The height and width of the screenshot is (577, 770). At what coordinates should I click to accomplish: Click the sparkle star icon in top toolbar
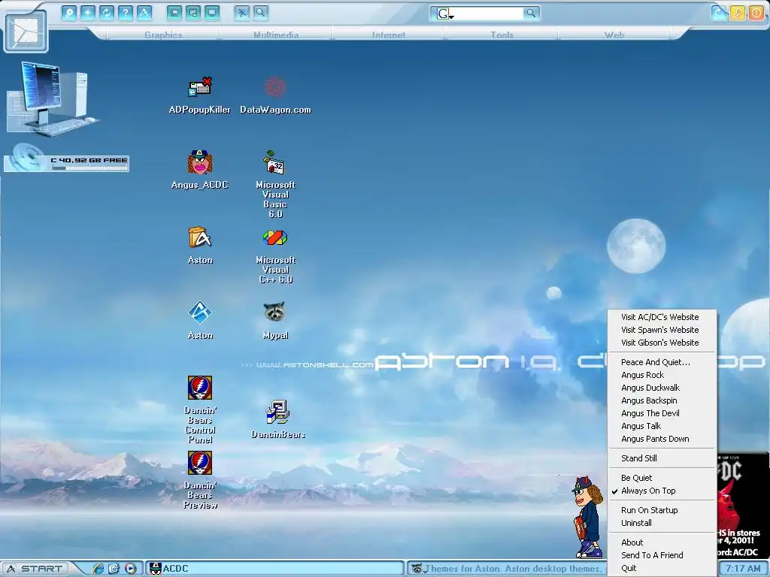88,13
